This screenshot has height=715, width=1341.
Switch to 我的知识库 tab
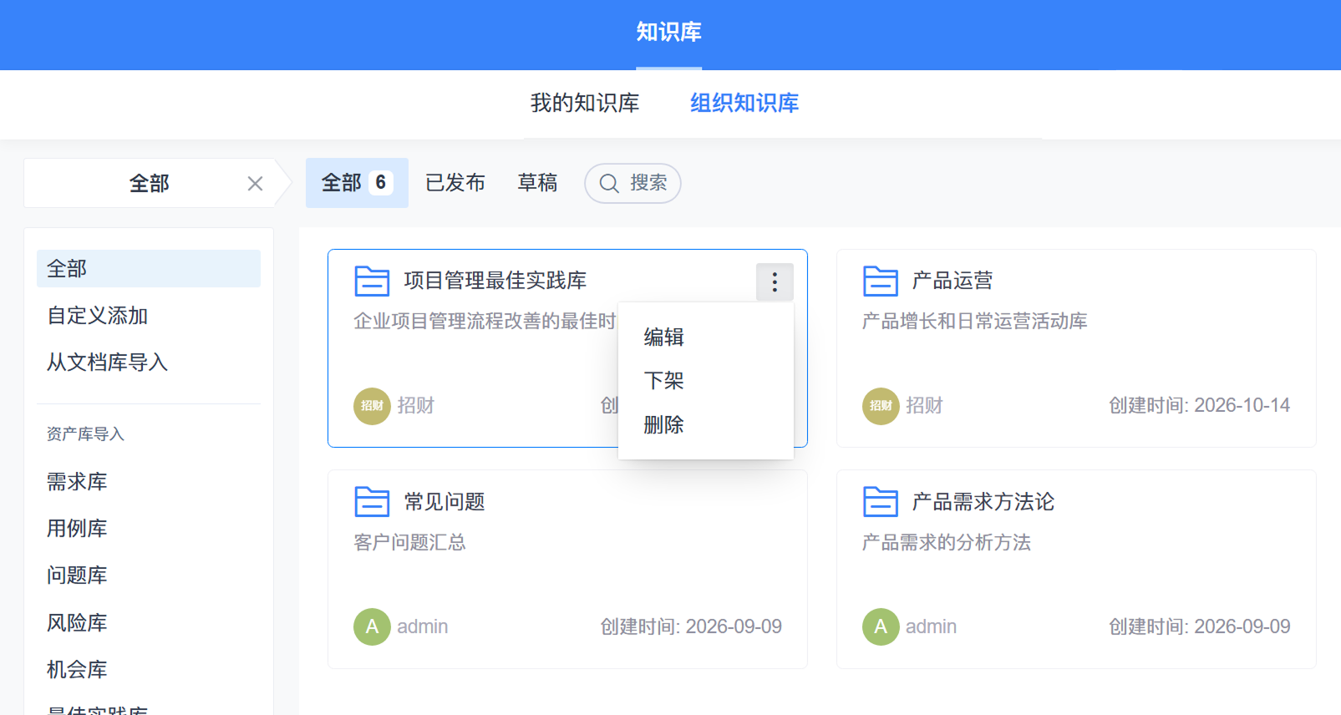click(x=585, y=103)
